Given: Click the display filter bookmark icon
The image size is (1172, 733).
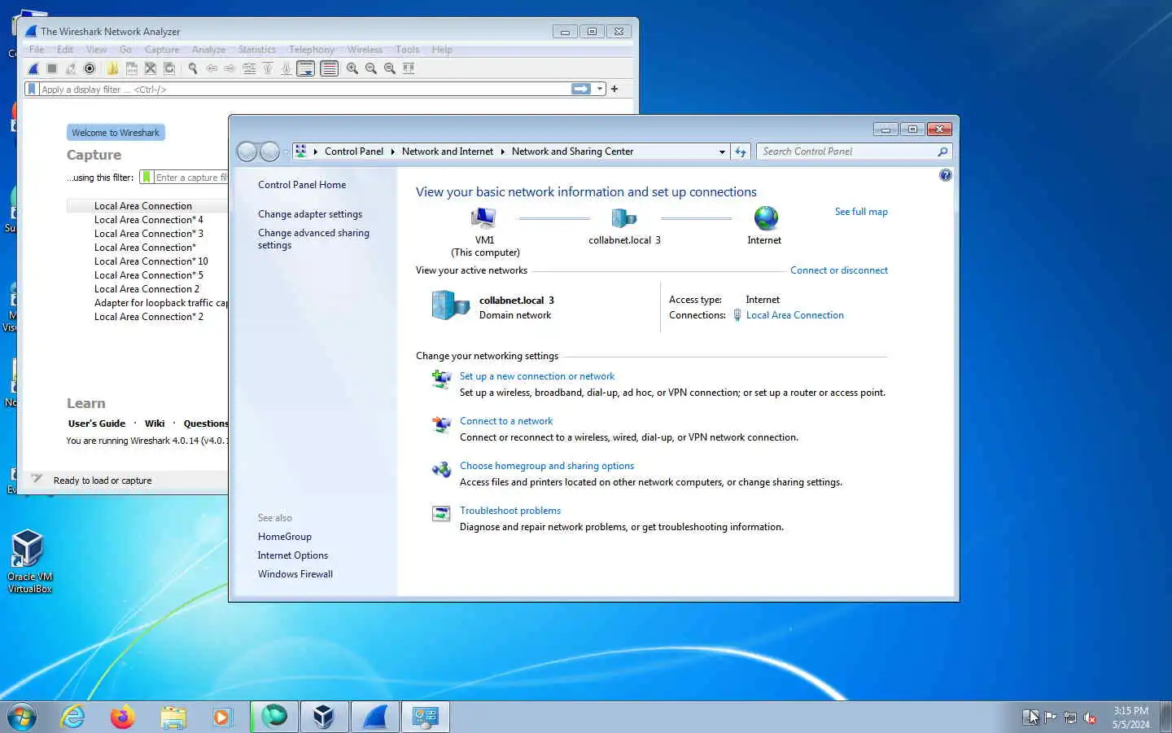Looking at the screenshot, I should (x=32, y=89).
